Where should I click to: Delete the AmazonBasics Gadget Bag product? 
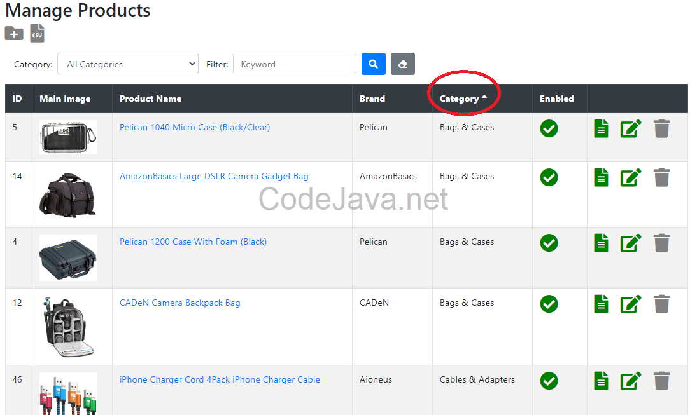(661, 177)
